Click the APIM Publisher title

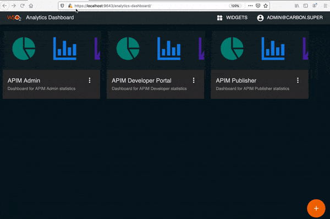pos(236,81)
